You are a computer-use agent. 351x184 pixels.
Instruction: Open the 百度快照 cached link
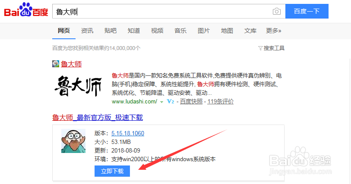(x=191, y=102)
